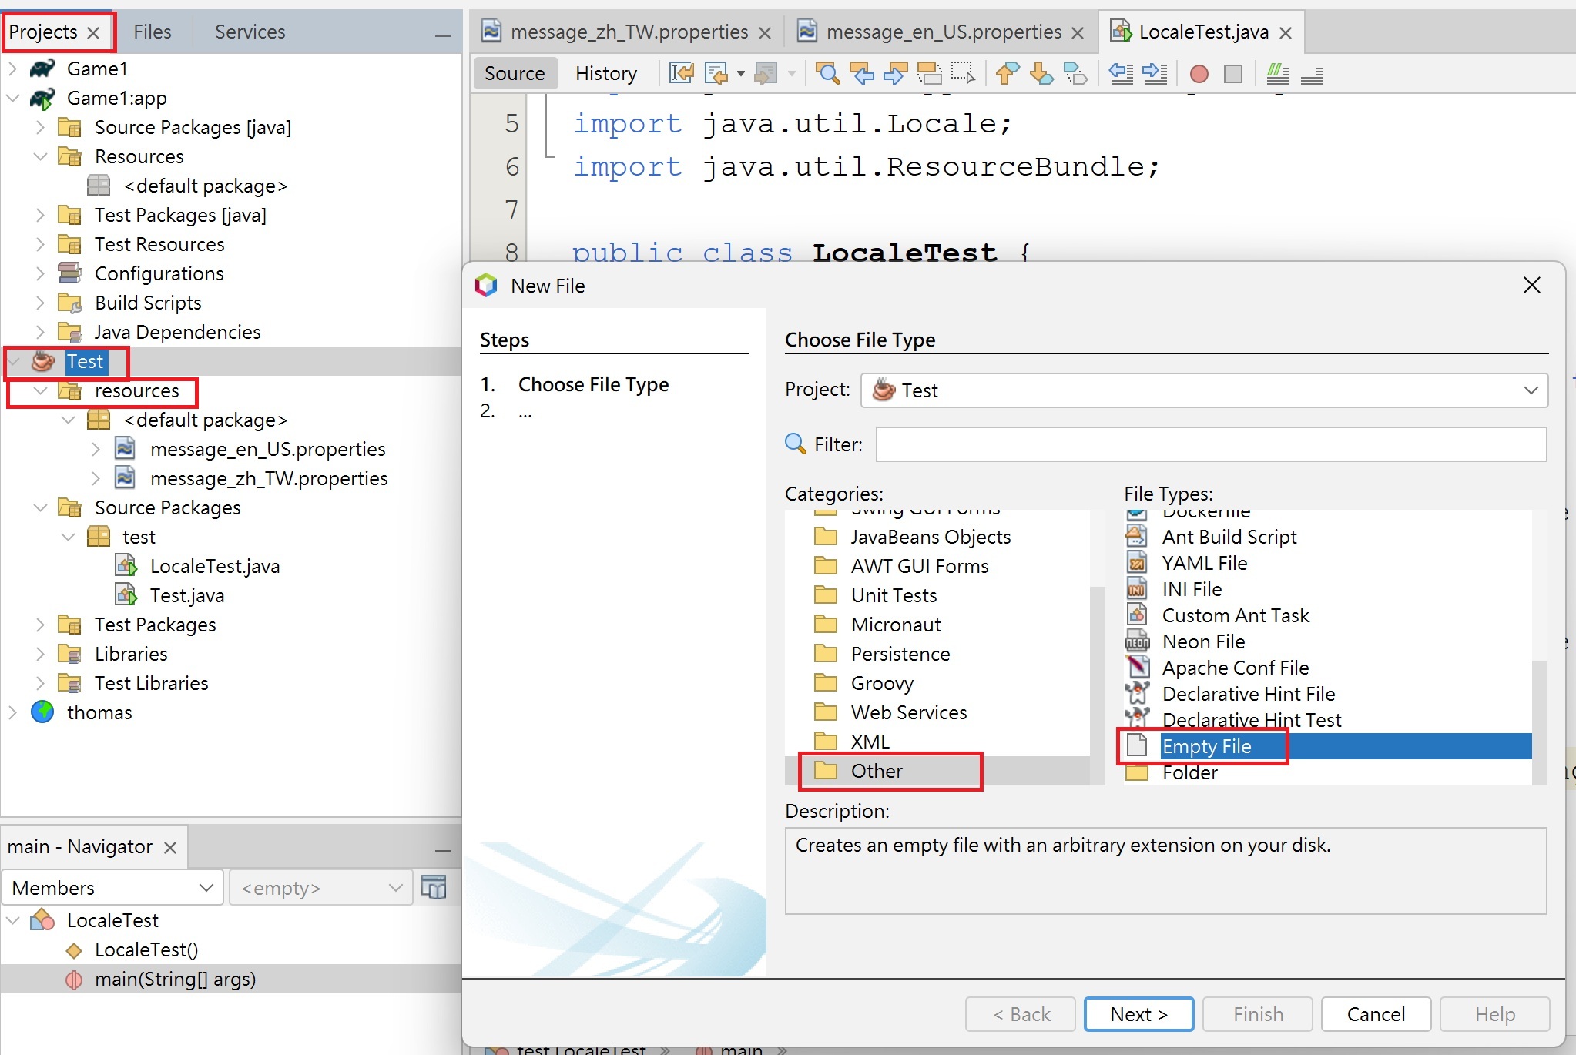Click the Cancel button
This screenshot has width=1576, height=1055.
tap(1375, 1014)
